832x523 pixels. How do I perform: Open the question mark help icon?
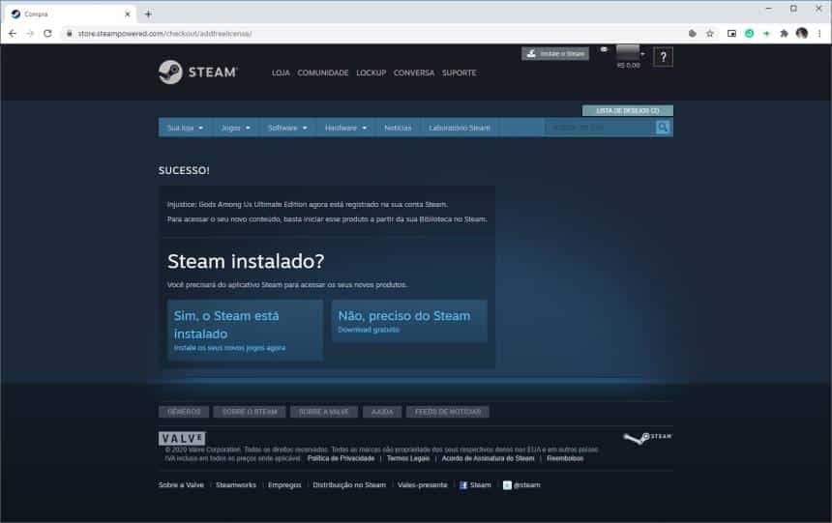click(x=663, y=57)
